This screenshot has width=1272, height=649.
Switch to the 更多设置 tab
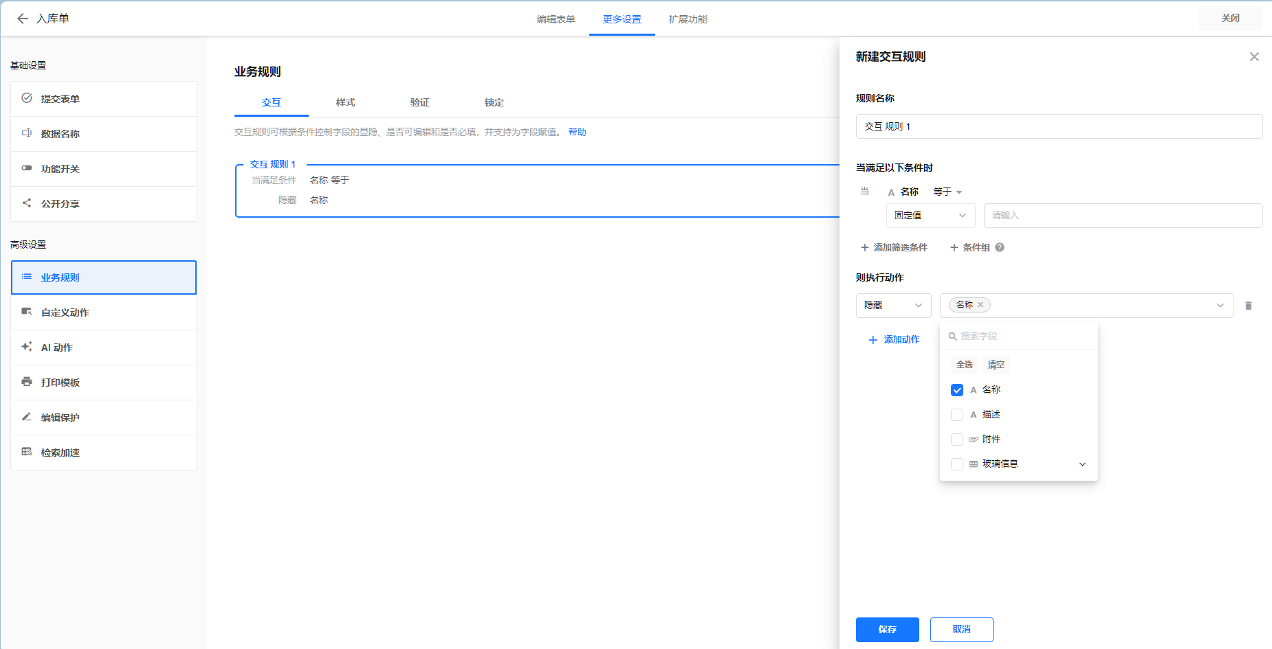click(622, 19)
